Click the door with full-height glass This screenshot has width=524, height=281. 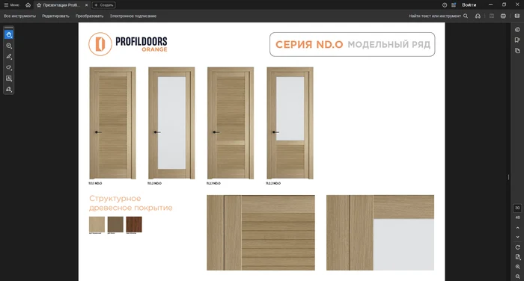point(171,123)
